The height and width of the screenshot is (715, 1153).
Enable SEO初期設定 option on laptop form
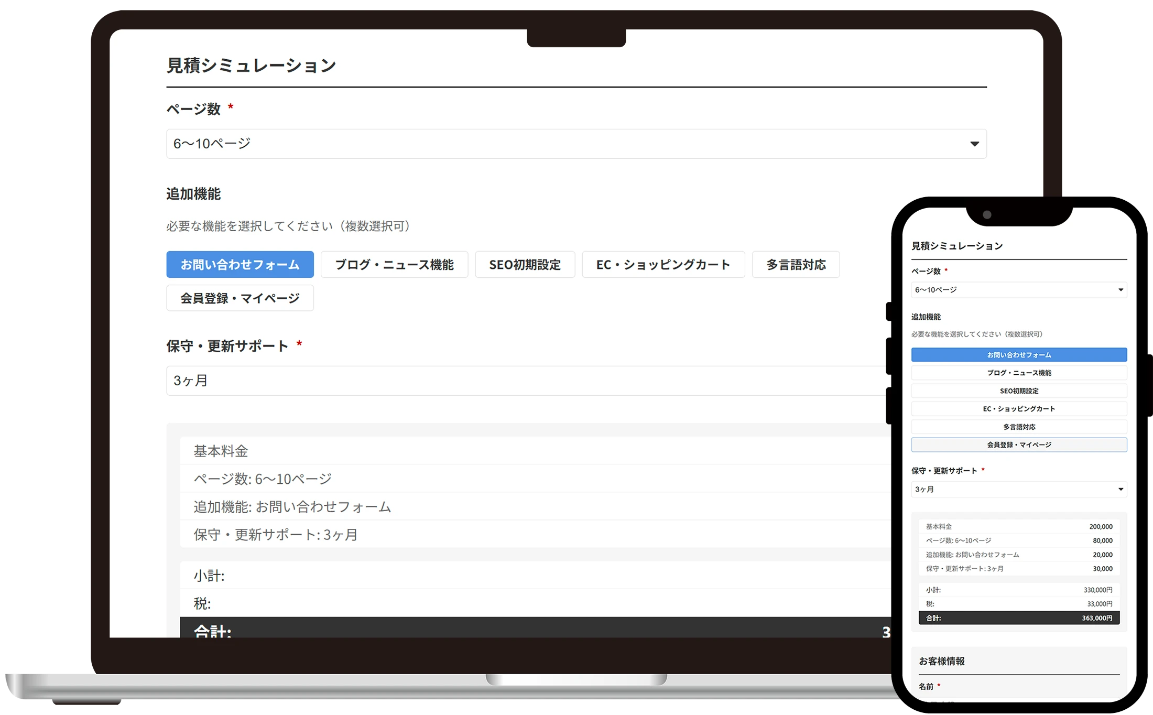[525, 265]
